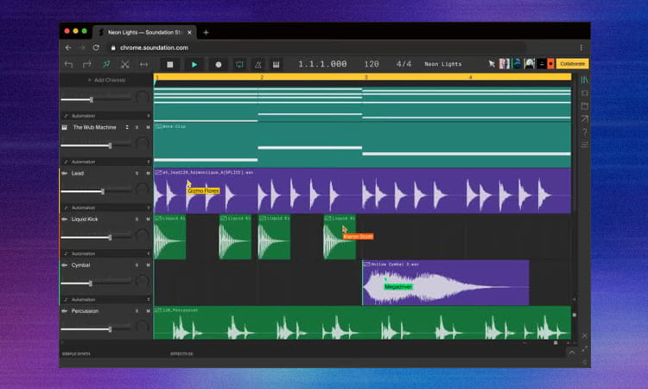Open the virtual keyboard icon
648x389 pixels.
[276, 64]
